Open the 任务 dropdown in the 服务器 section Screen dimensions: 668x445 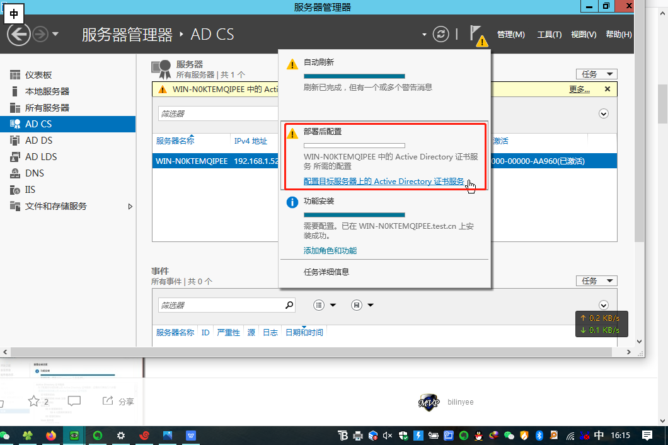coord(596,74)
